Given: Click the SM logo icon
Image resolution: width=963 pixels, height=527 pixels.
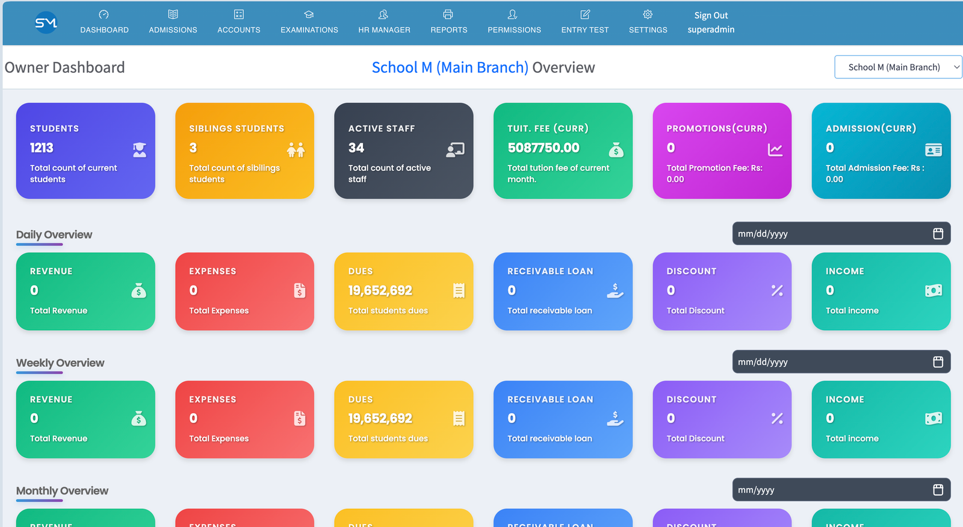Looking at the screenshot, I should pos(46,23).
